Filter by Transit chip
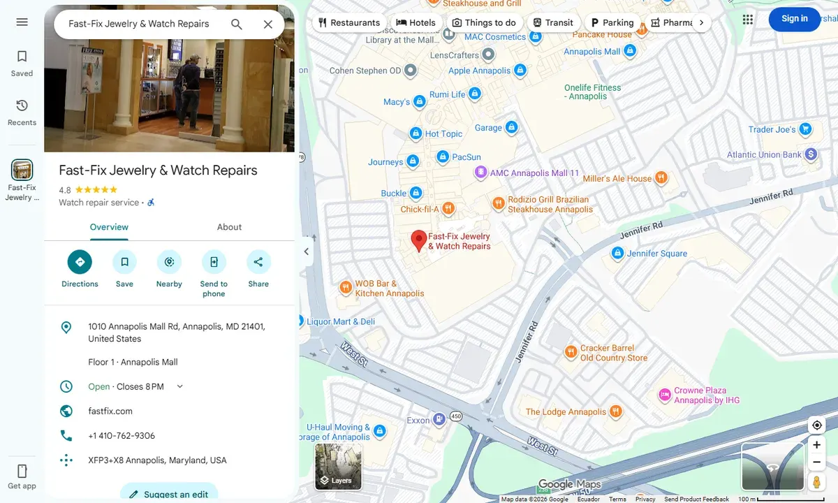The image size is (838, 503). [x=553, y=22]
